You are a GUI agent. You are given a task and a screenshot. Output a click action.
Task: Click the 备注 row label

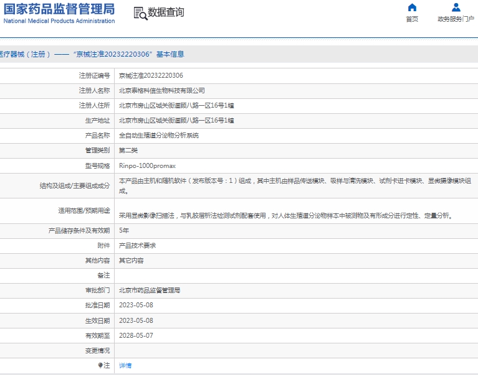(103, 276)
